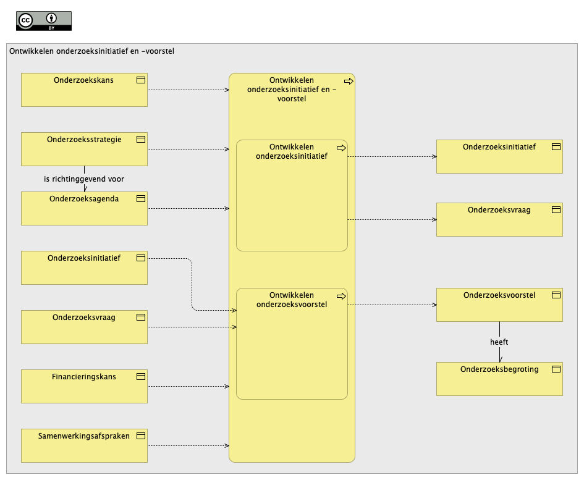Click the process arrow icon on Ontwikkelen onderzoeksinitiatief

click(x=341, y=148)
